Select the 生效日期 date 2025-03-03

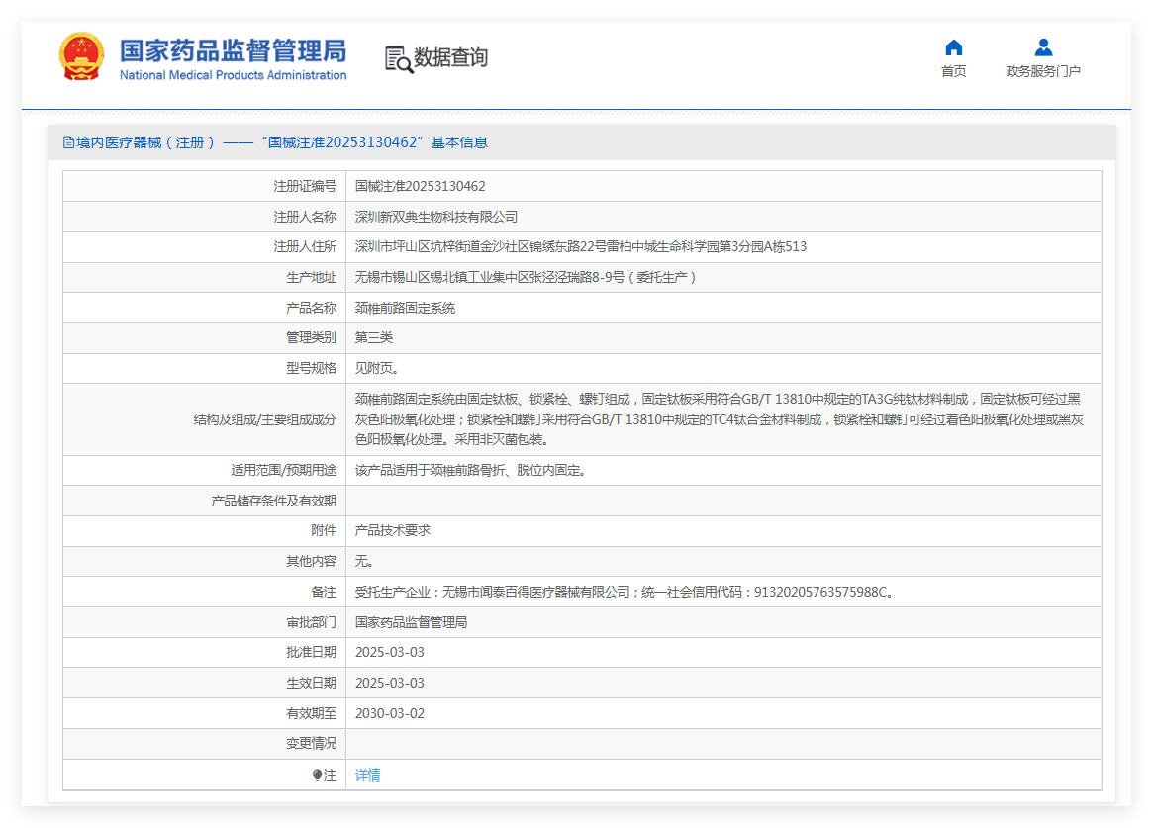[x=390, y=684]
